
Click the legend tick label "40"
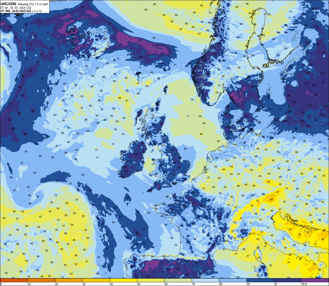click(x=111, y=284)
